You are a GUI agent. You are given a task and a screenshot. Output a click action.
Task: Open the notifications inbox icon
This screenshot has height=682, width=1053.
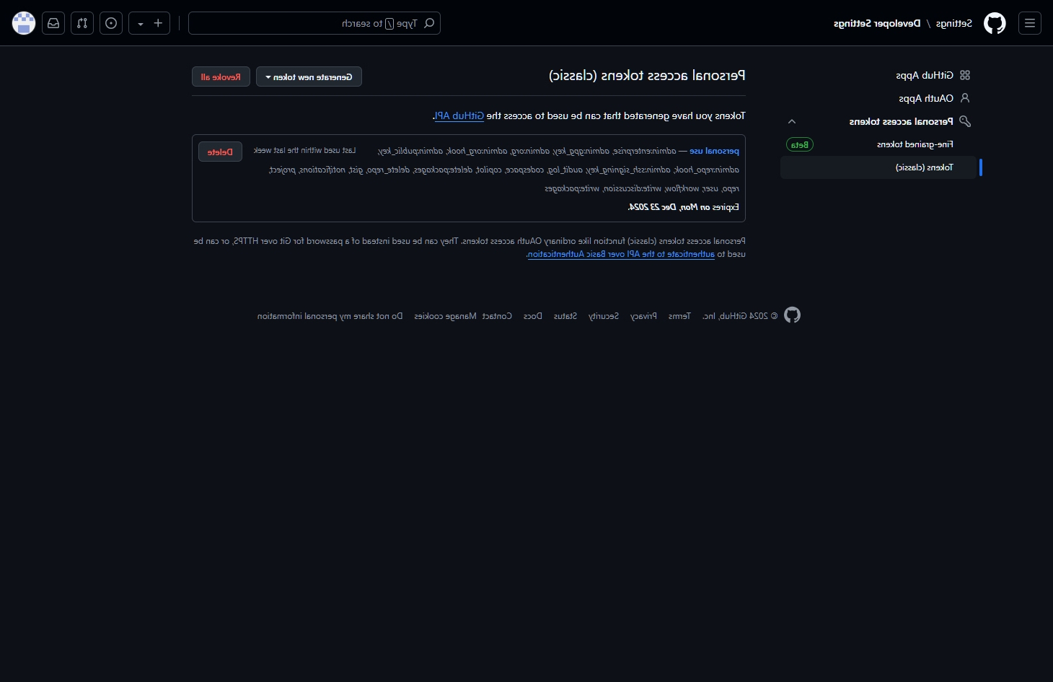click(53, 23)
